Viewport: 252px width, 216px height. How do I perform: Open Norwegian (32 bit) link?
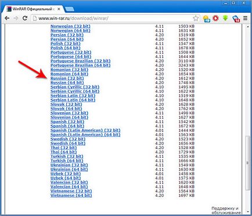click(x=70, y=26)
